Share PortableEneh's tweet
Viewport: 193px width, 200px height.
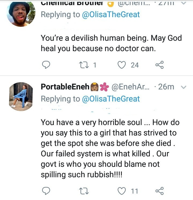click(x=159, y=191)
